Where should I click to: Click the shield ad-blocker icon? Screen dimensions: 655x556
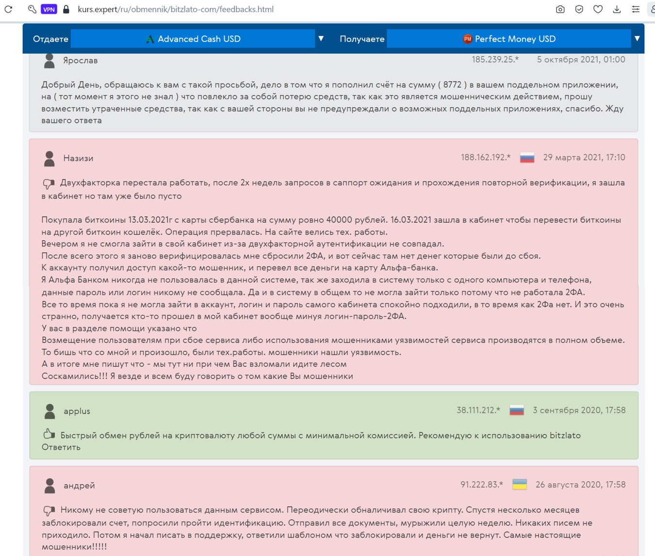click(x=579, y=9)
